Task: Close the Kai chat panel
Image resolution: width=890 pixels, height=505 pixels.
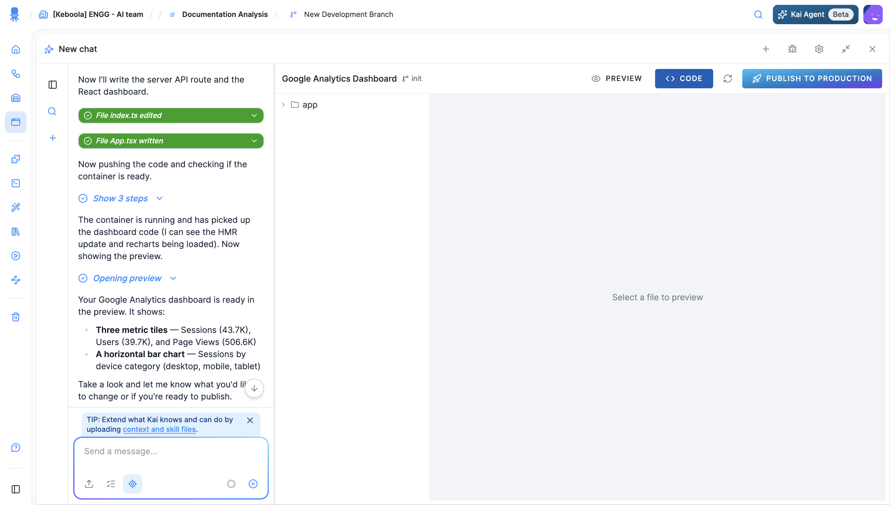Action: (x=872, y=49)
